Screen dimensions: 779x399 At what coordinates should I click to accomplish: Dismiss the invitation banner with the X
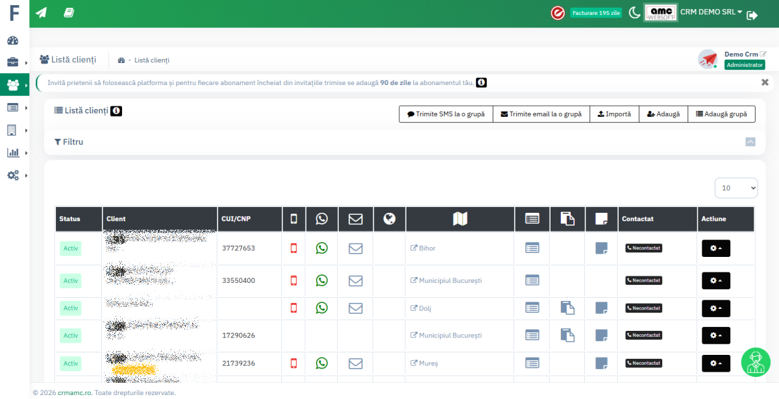[765, 82]
